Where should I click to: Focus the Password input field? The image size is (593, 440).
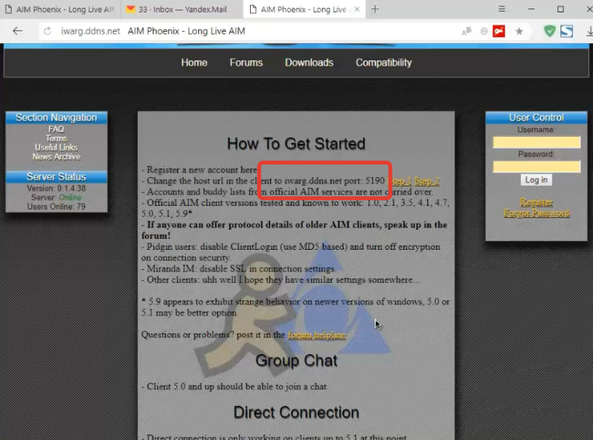point(536,167)
